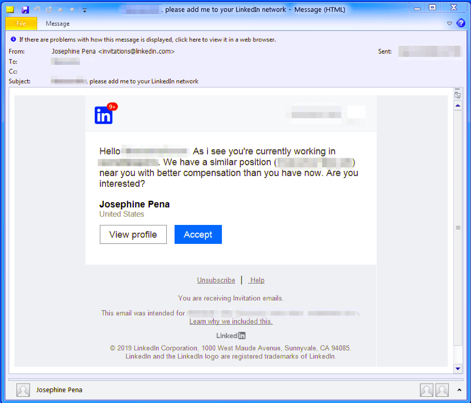The image size is (471, 403).
Task: Follow the 'Learn why we included this' link
Action: click(231, 321)
